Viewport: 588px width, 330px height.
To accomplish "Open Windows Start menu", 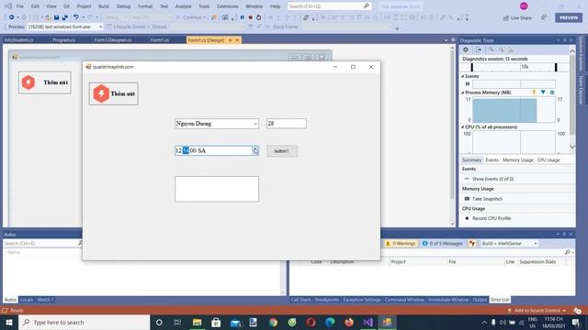I will (x=9, y=322).
